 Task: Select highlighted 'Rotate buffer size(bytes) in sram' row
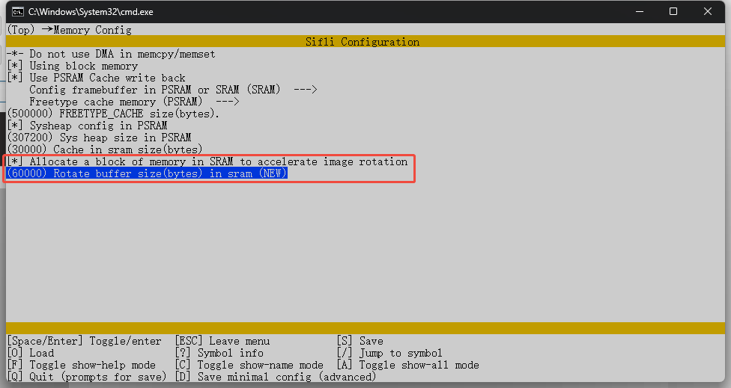(x=148, y=173)
